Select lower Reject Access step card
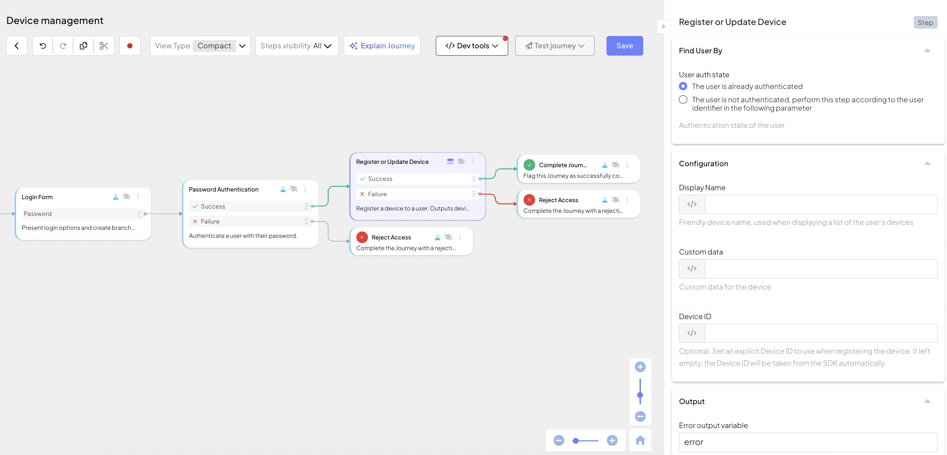The width and height of the screenshot is (947, 455). click(x=411, y=241)
